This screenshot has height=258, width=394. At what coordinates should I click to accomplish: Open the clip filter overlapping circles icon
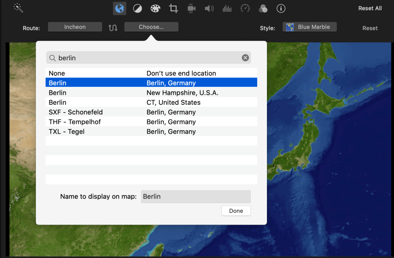pos(263,8)
